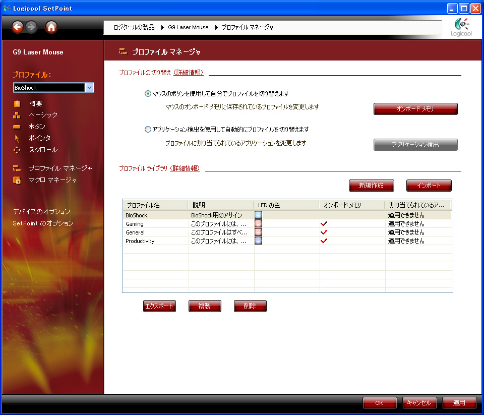The image size is (484, 415).
Task: Click the Logicool logo
Action: 461,27
